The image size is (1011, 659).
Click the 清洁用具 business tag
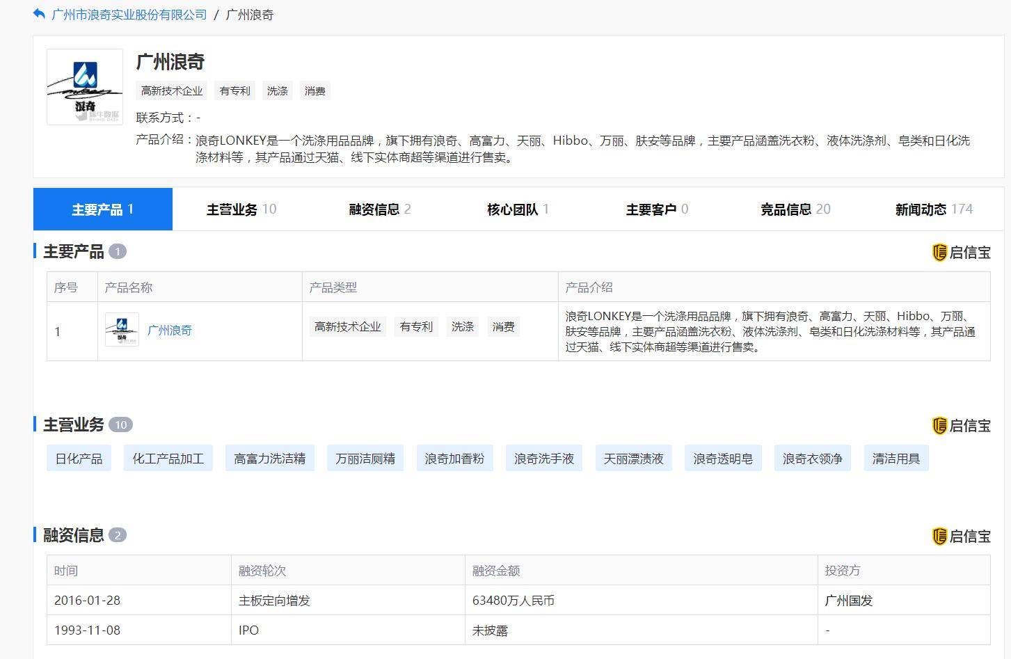[896, 458]
